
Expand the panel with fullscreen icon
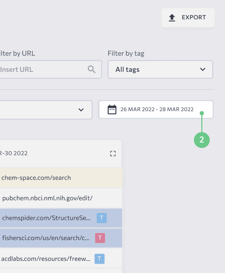113,153
